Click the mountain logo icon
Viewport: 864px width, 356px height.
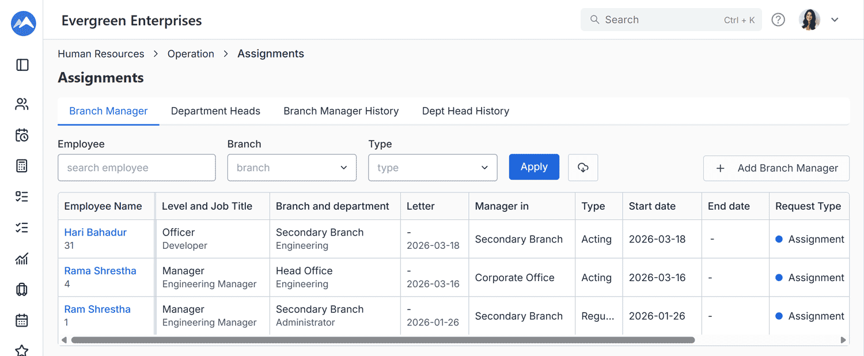(x=23, y=23)
